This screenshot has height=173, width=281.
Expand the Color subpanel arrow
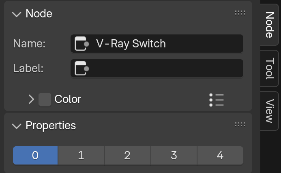[x=31, y=99]
